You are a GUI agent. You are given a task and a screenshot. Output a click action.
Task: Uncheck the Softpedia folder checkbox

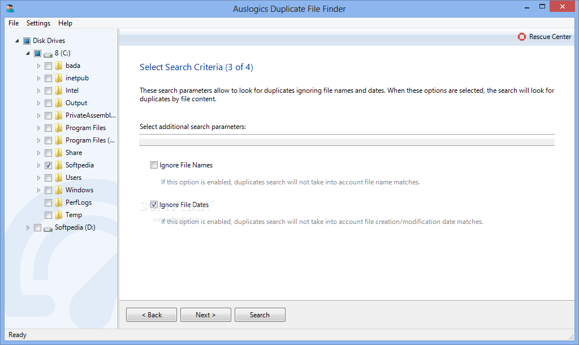point(49,166)
